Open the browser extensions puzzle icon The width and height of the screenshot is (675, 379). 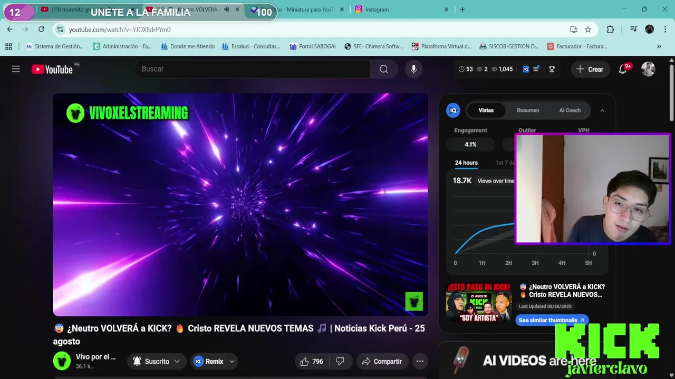[610, 29]
